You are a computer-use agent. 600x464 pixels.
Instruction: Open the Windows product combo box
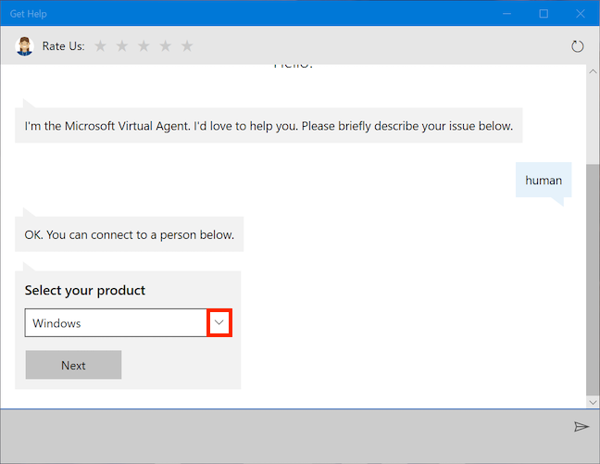click(116, 323)
